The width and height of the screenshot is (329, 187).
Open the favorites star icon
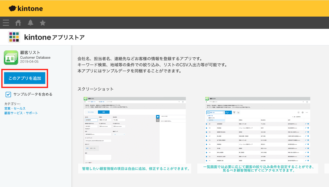coord(43,23)
